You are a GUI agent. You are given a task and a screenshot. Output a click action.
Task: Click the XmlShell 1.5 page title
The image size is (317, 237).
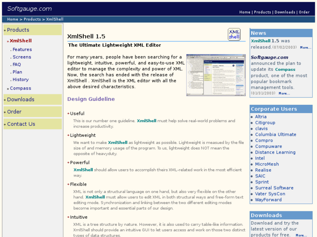pos(86,36)
